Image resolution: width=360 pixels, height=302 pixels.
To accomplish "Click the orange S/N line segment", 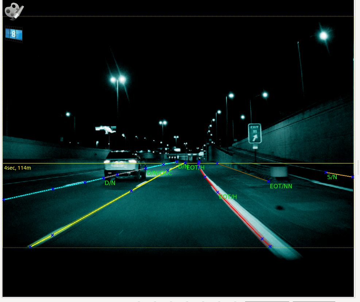I will [x=339, y=174].
